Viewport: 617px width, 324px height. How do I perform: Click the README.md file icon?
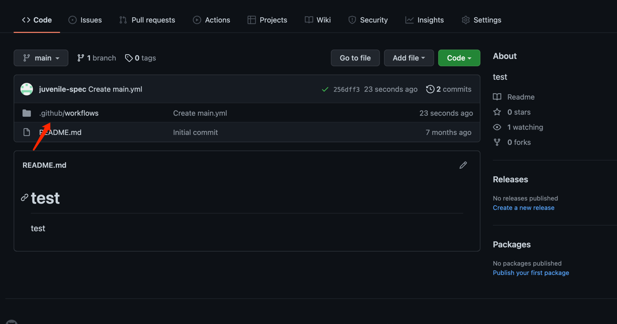(27, 132)
